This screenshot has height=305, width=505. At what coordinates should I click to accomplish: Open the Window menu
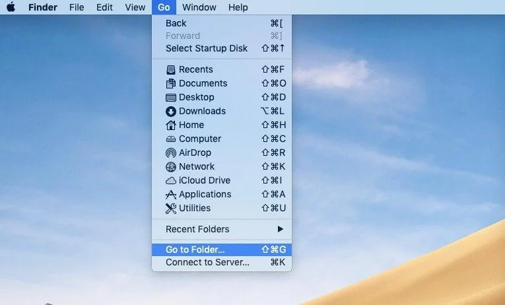pos(199,7)
